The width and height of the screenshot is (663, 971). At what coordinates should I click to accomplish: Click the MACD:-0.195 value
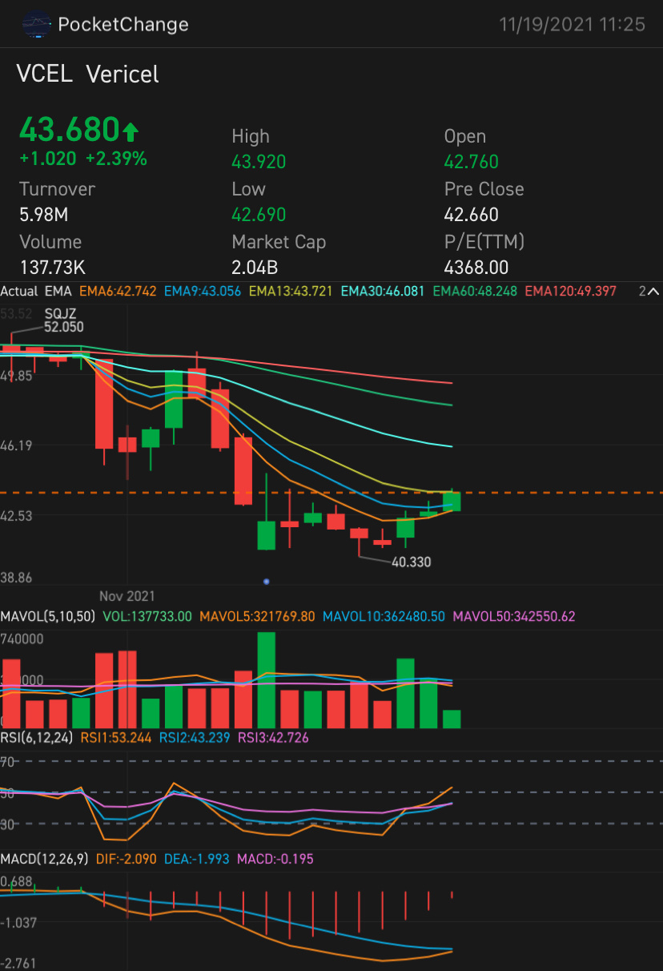point(275,859)
